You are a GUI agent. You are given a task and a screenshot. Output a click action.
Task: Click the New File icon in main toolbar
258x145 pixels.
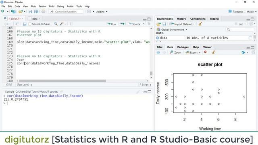click(x=3, y=11)
